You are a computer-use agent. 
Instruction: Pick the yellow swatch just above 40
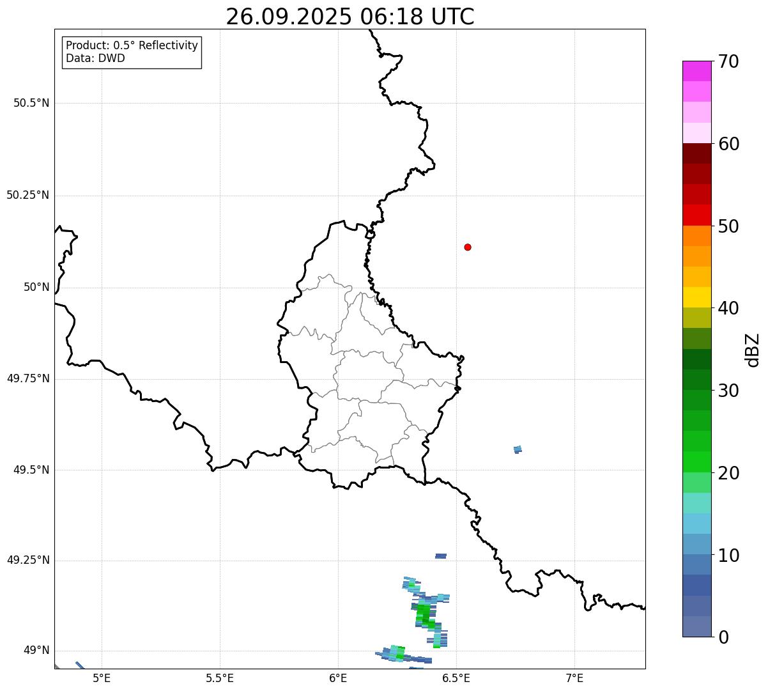tap(696, 298)
